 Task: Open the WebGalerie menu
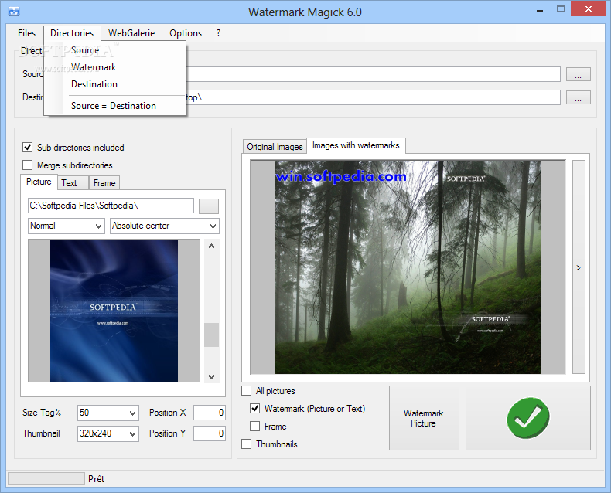[x=131, y=33]
